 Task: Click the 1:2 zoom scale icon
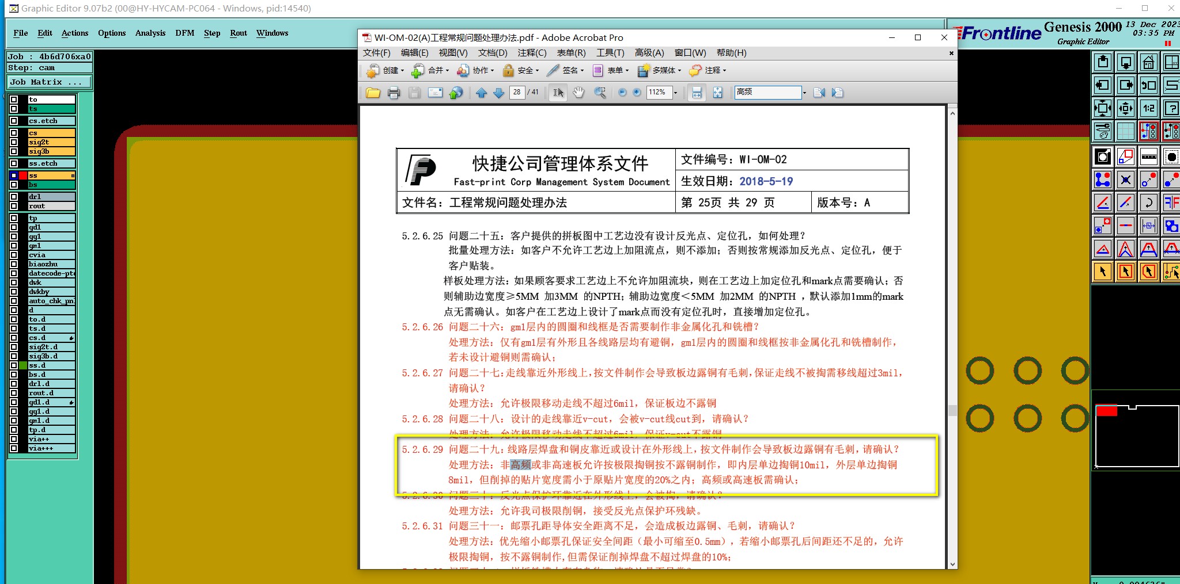[x=1148, y=108]
